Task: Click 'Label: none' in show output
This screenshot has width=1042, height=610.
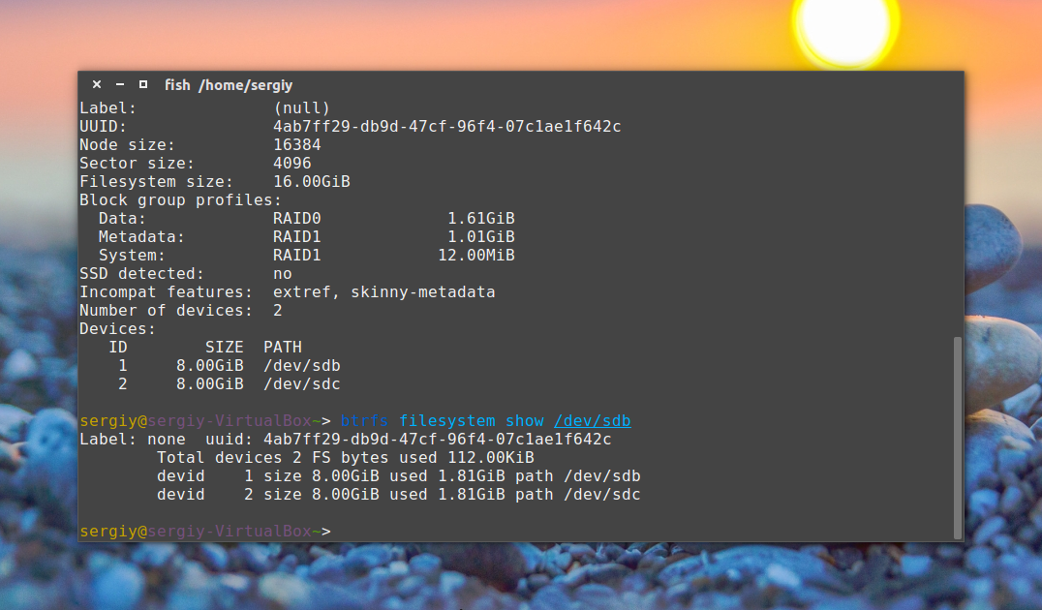Action: pos(133,440)
